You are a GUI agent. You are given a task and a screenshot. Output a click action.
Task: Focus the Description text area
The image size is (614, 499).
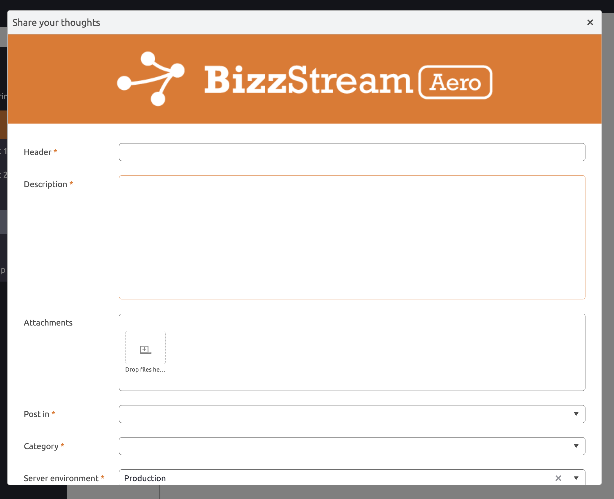tap(352, 237)
